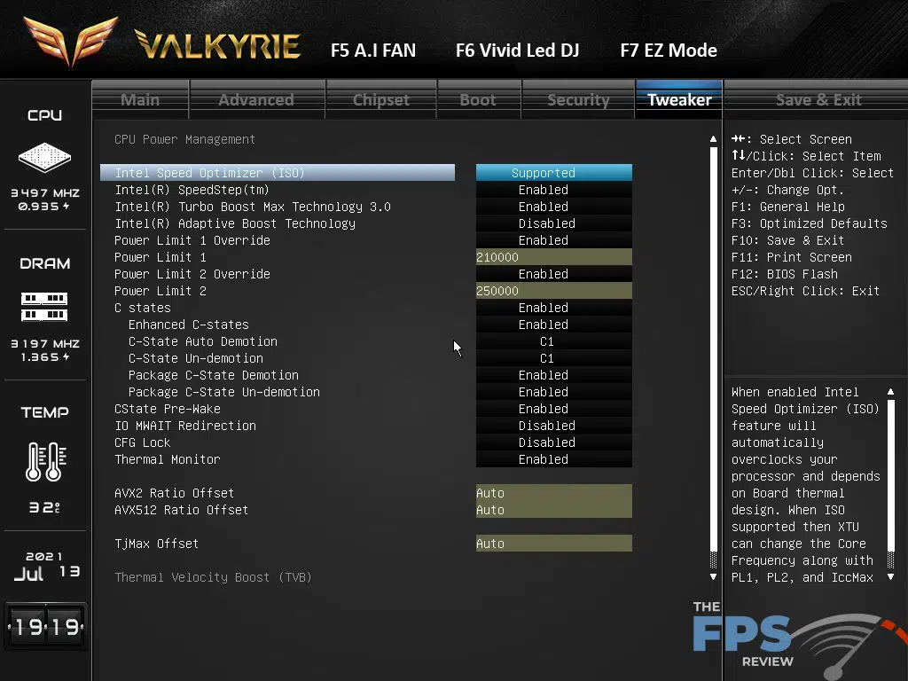
Task: Select Intel Speed Optimizer (ISO) row
Action: point(278,173)
